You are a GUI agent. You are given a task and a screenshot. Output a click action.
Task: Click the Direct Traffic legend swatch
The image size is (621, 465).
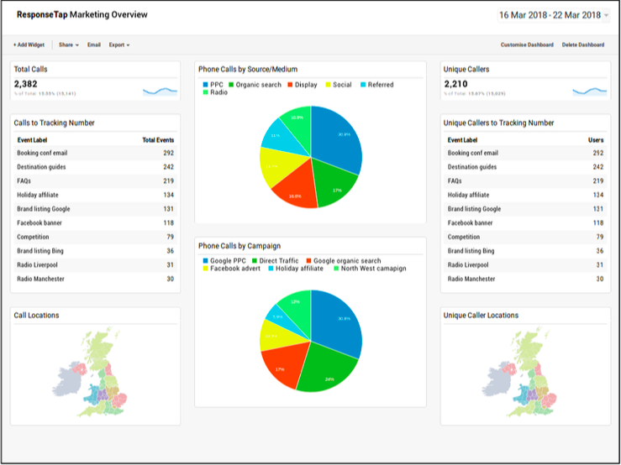255,261
